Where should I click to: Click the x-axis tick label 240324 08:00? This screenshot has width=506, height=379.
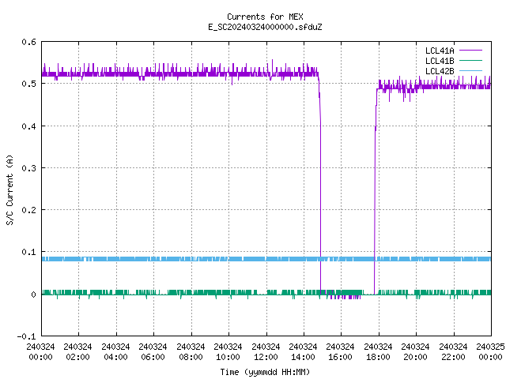coord(191,352)
